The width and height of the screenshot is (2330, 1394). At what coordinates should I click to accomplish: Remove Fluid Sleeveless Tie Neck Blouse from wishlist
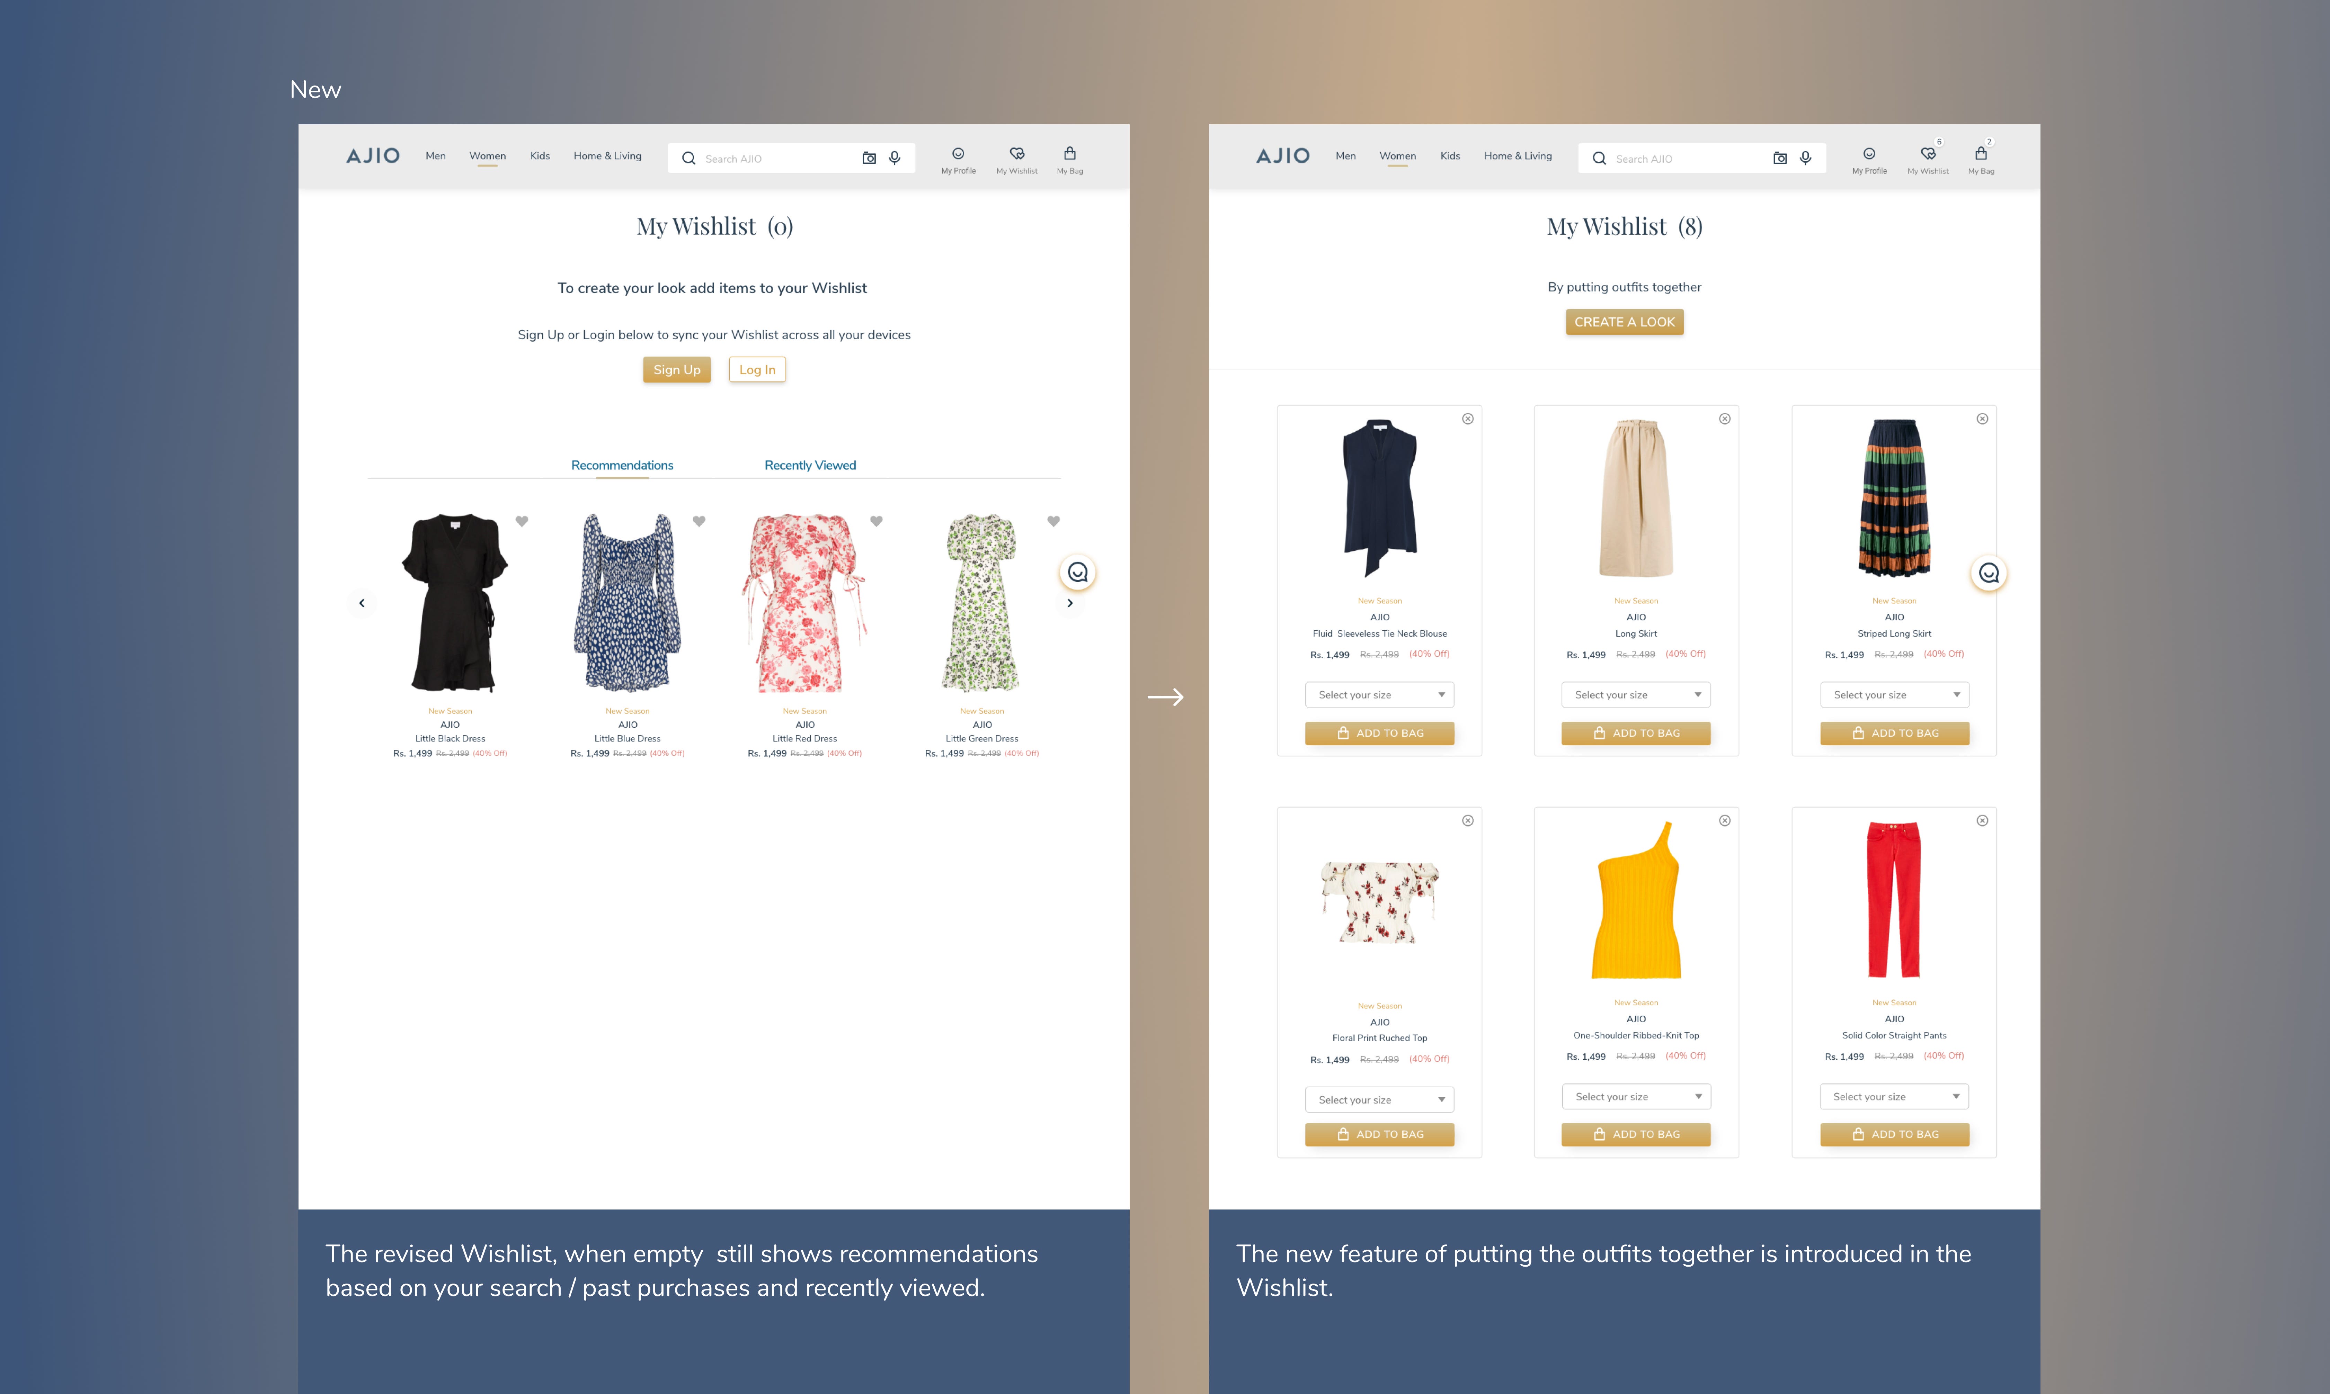coord(1468,419)
